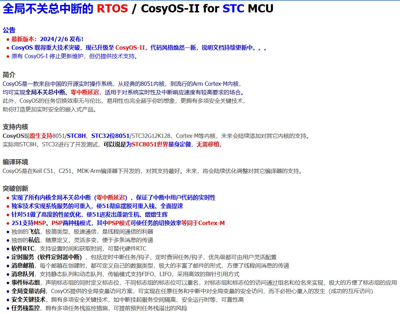This screenshot has height=314, width=400.
Task: Select the '最新版本：2024/2/6 发布!' announcement line
Action: pyautogui.click(x=47, y=39)
